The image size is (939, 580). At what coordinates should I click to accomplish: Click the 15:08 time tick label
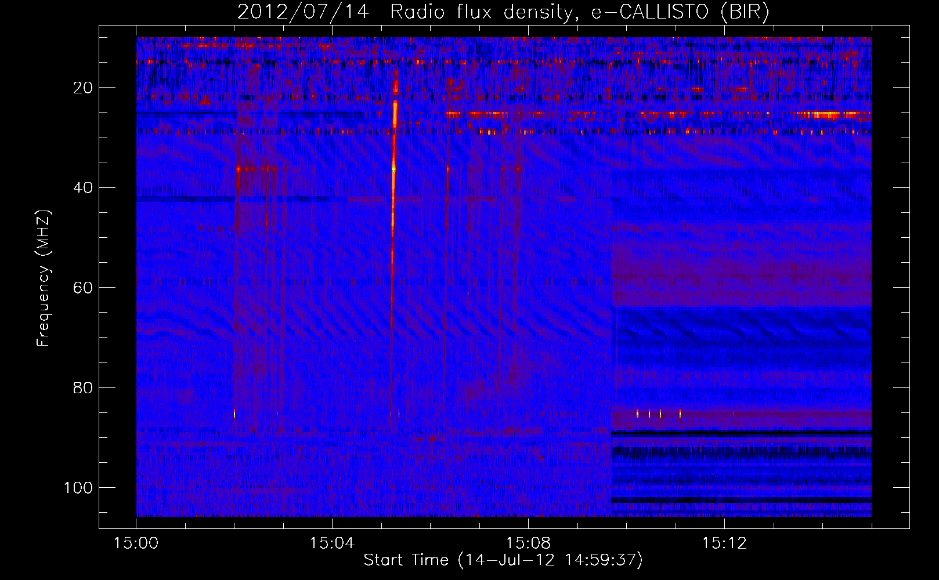528,543
